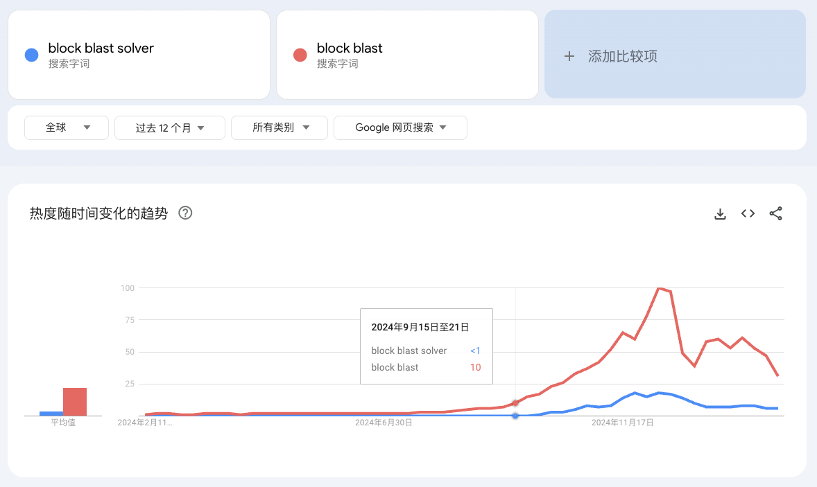The width and height of the screenshot is (817, 487).
Task: Click the 平均值 label under the bars
Action: [x=63, y=423]
